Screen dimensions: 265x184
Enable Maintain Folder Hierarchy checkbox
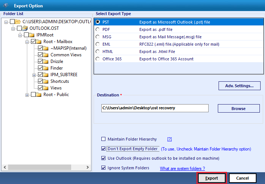[x=103, y=139]
